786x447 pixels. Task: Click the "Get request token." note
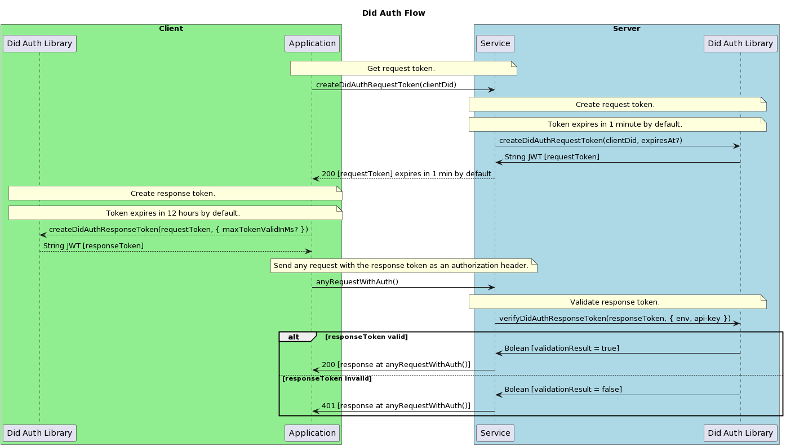[x=403, y=68]
